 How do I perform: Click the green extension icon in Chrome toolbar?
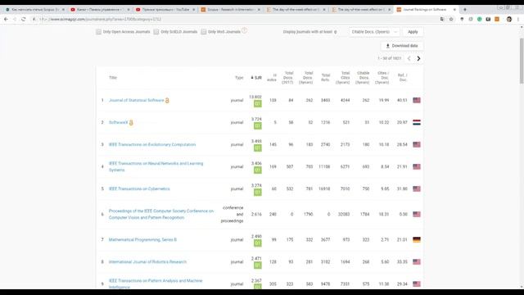[x=480, y=20]
